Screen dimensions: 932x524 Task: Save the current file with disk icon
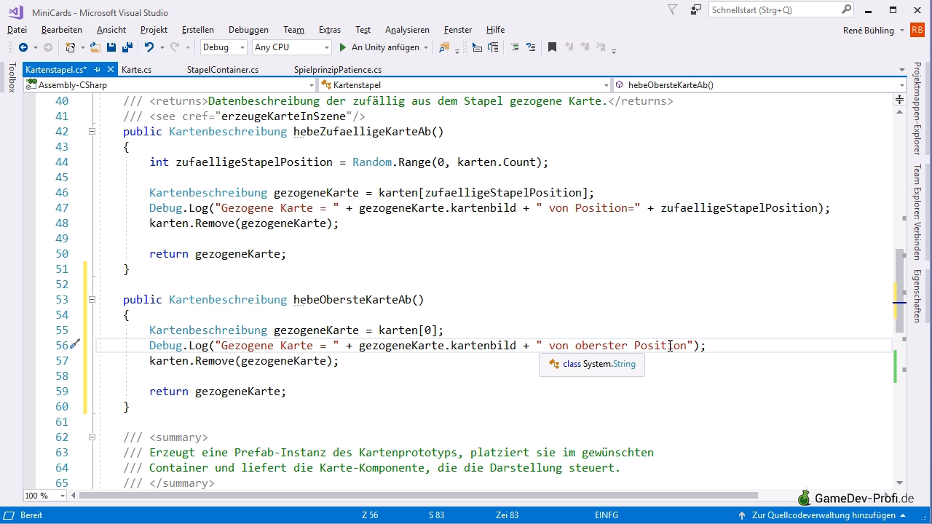pyautogui.click(x=111, y=47)
